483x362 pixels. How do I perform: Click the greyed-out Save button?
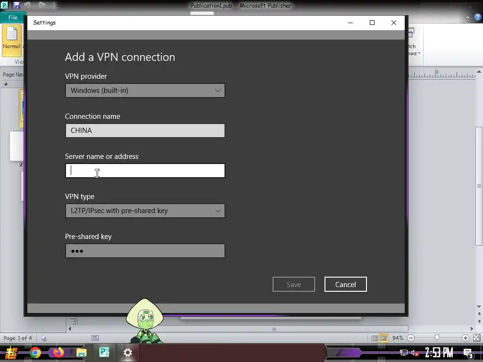pos(294,284)
